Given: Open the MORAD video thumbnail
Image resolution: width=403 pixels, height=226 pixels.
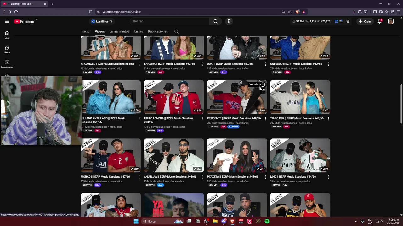Looking at the screenshot, I should point(111,155).
